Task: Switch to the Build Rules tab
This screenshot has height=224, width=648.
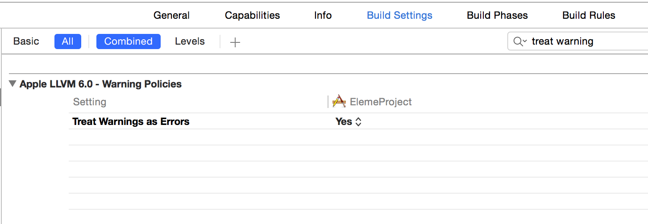Action: point(589,15)
